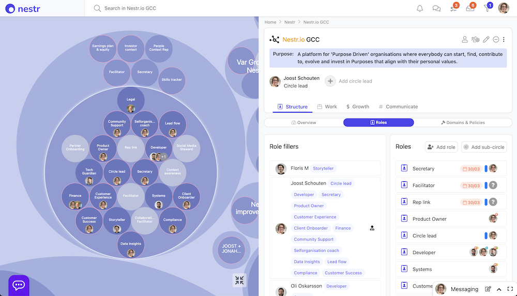The height and width of the screenshot is (296, 517).
Task: Click Joost's Lead flow role tag
Action: [337, 262]
